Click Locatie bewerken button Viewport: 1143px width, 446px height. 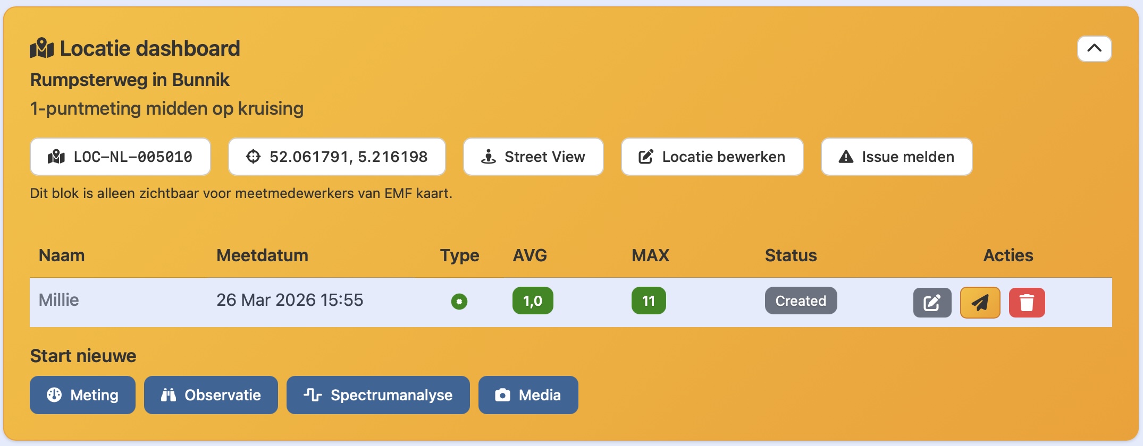click(x=712, y=157)
